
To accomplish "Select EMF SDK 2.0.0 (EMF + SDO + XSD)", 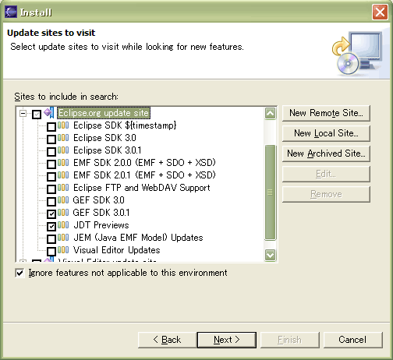I will [x=144, y=163].
